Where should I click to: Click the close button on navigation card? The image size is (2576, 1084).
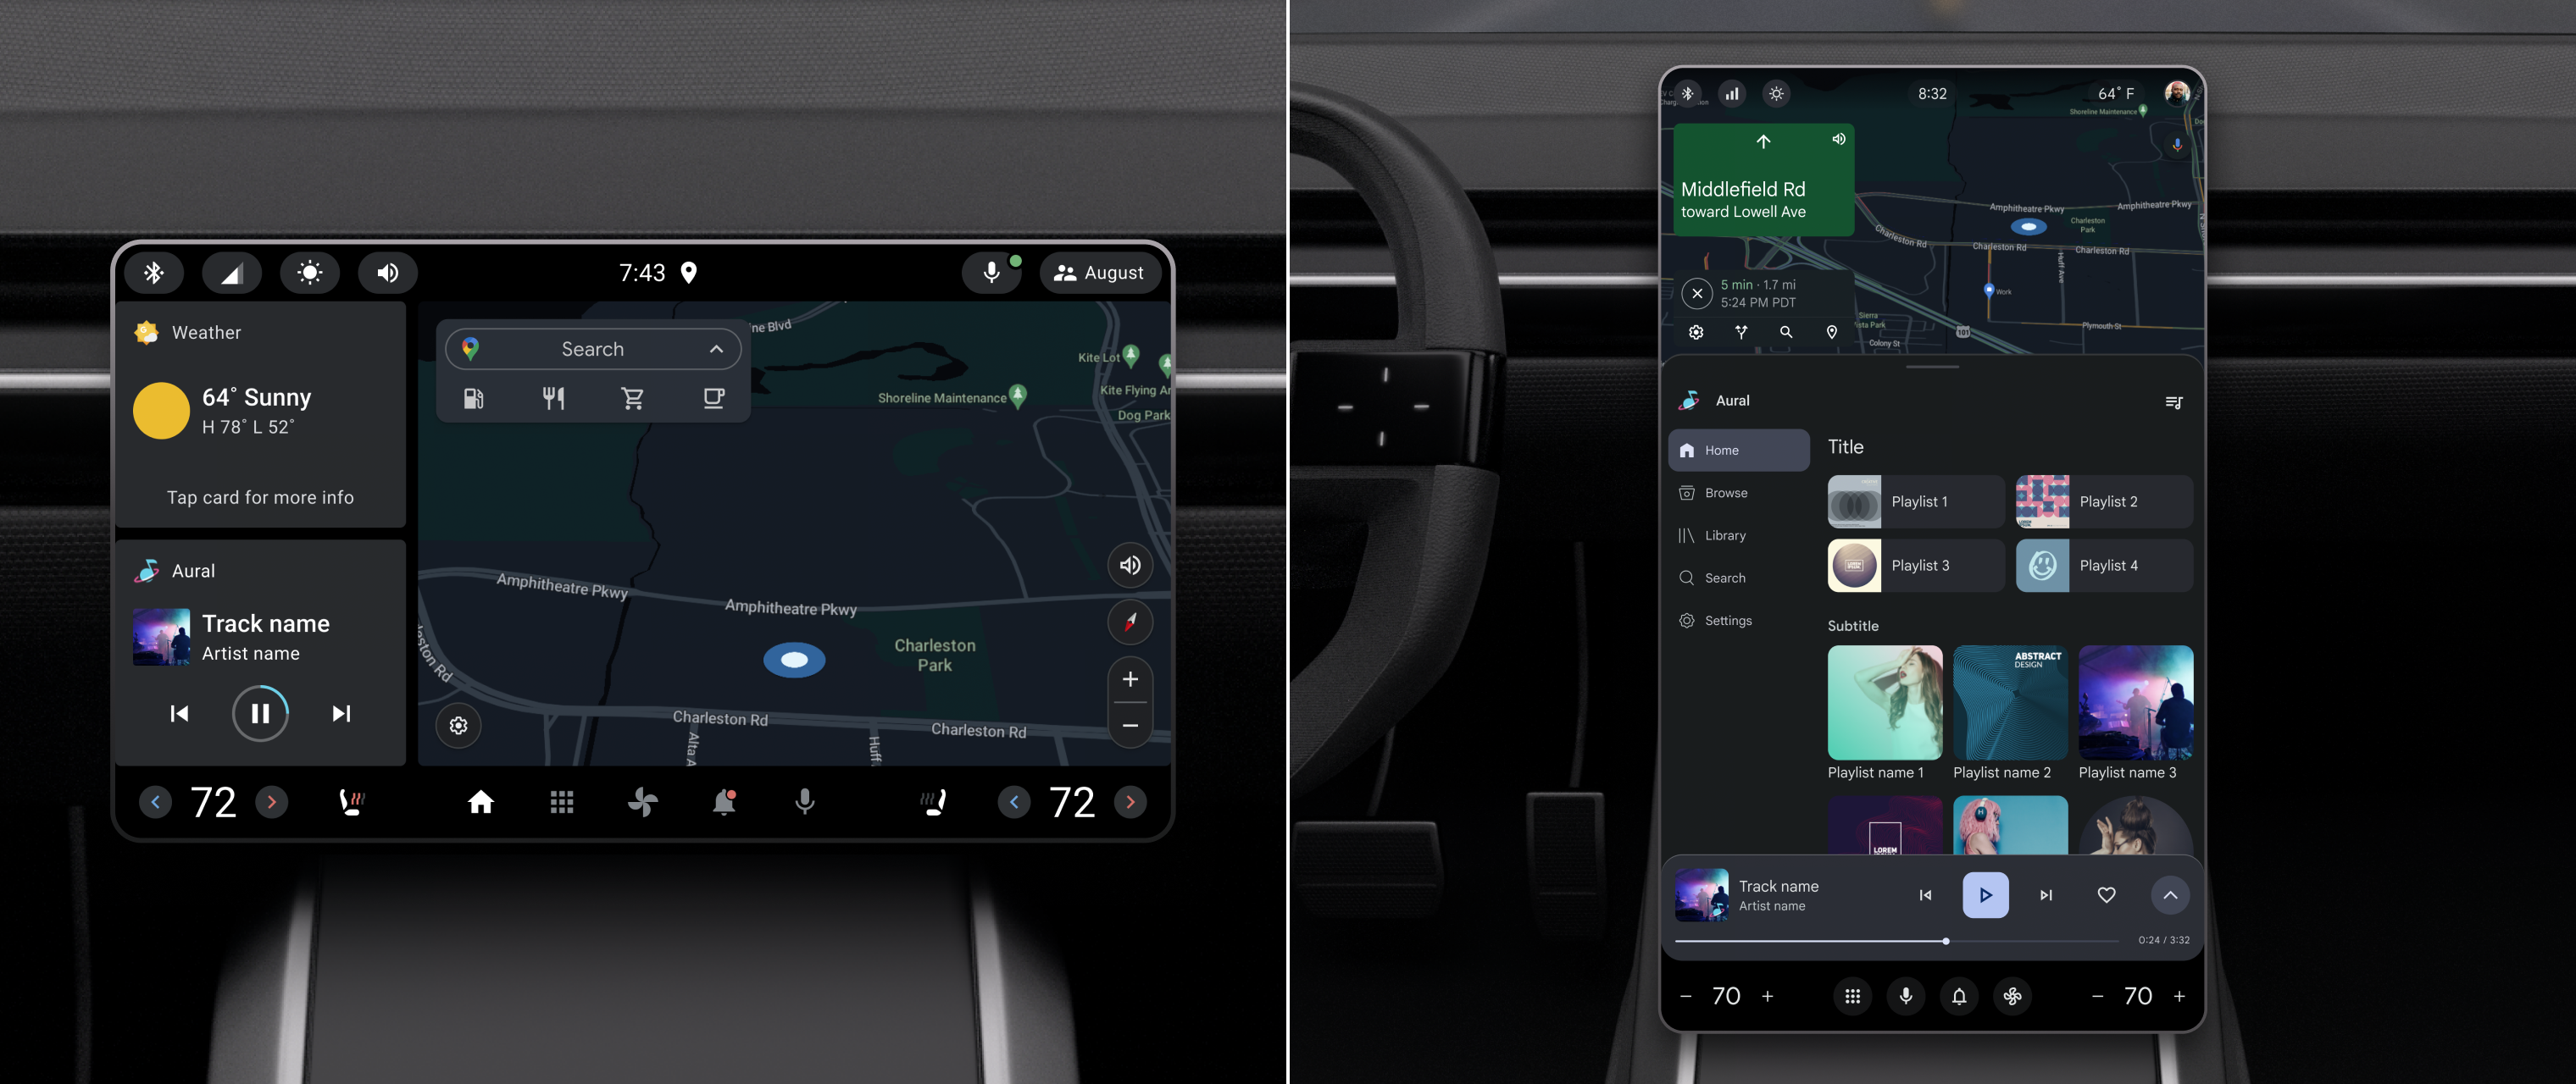tap(1696, 292)
